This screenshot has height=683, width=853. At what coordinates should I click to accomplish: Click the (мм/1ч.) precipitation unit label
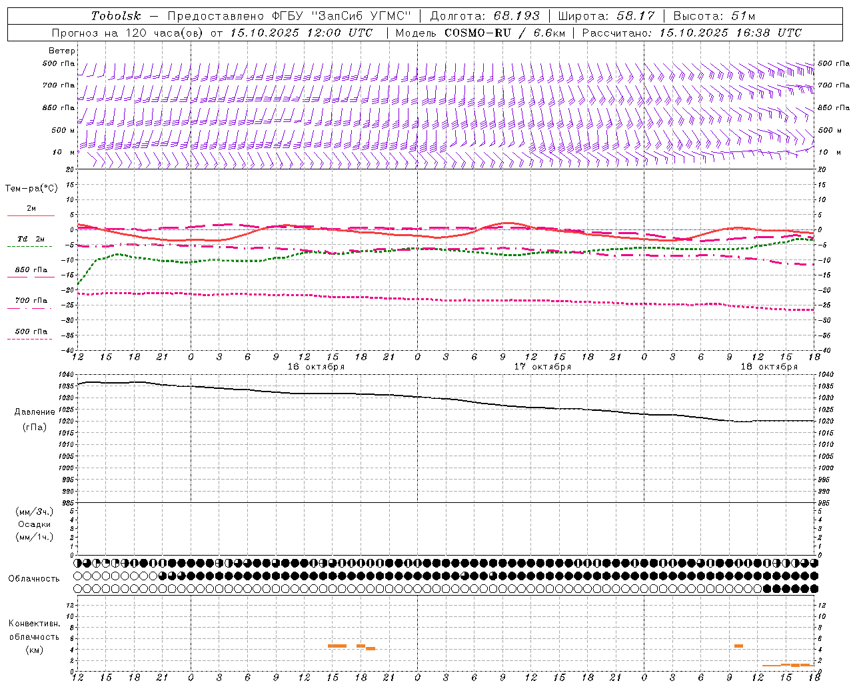tap(35, 537)
